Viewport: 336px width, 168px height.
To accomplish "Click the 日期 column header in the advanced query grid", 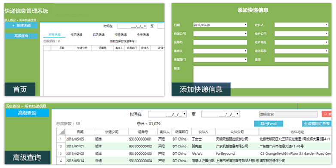I will (x=80, y=131).
